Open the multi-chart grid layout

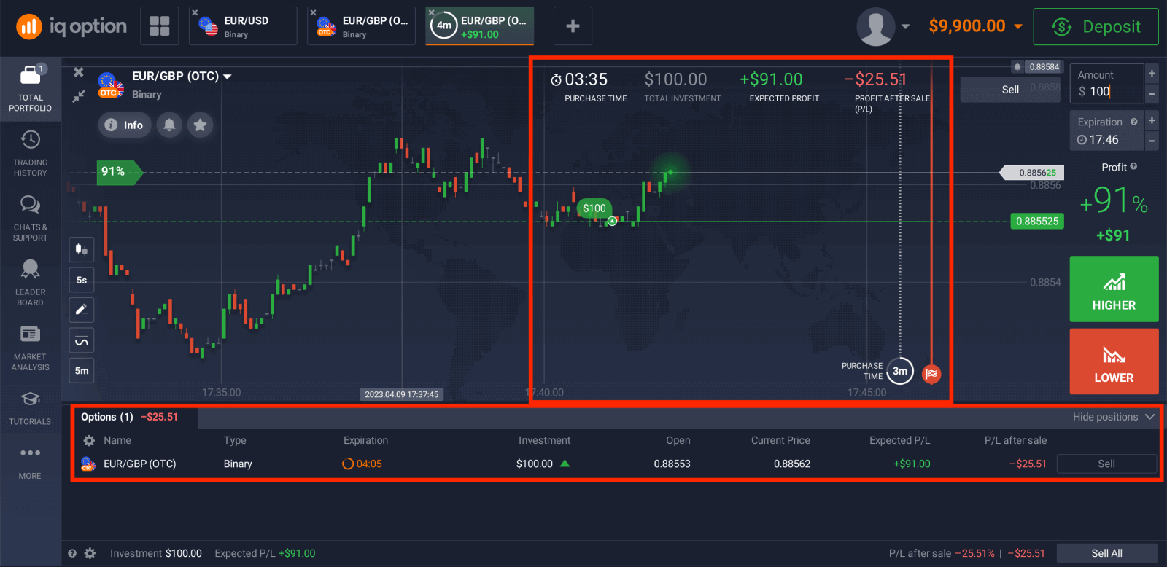tap(160, 26)
